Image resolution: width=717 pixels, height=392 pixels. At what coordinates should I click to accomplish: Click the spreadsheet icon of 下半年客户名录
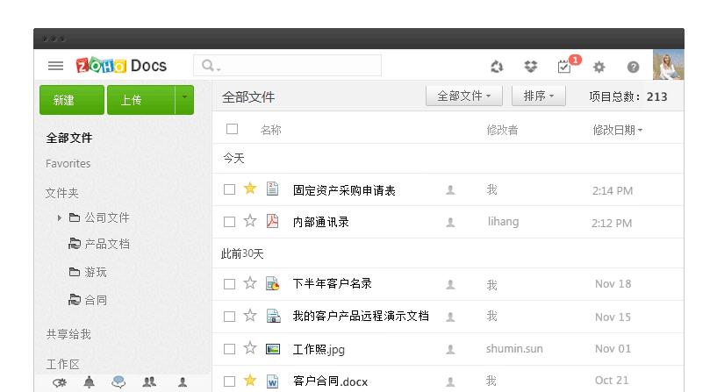(273, 284)
